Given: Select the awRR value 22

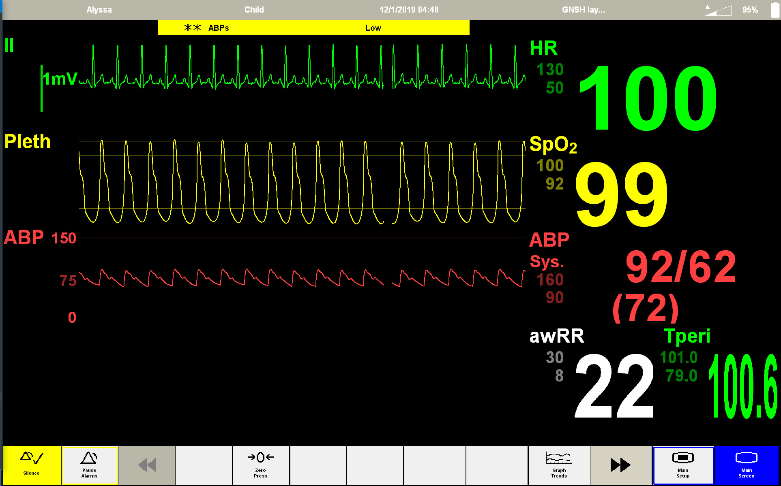Looking at the screenshot, I should pos(614,386).
